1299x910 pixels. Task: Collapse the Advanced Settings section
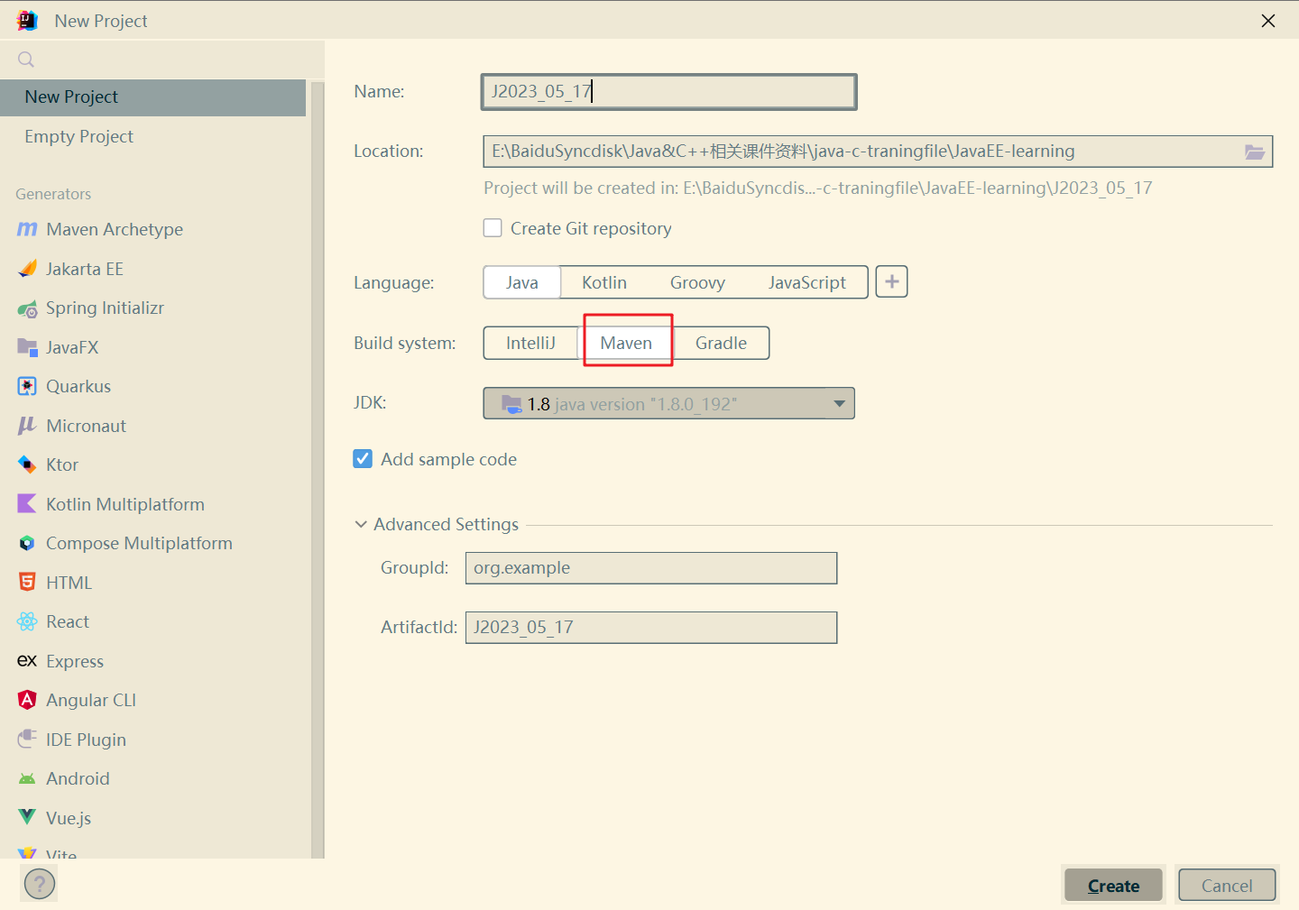coord(361,524)
